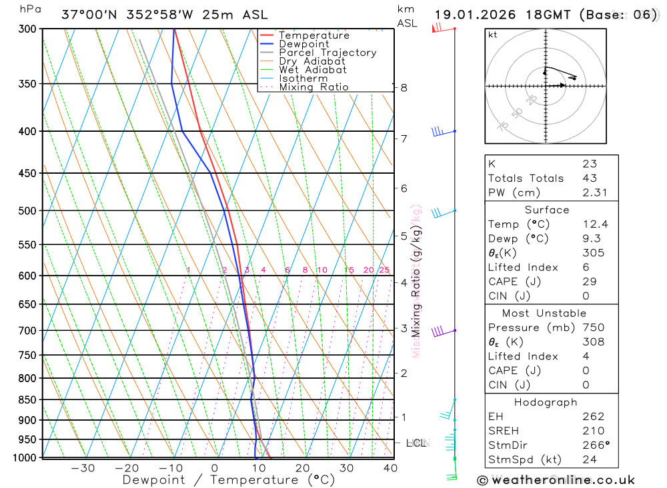Click the hodograph ring label '50'

coord(517,113)
